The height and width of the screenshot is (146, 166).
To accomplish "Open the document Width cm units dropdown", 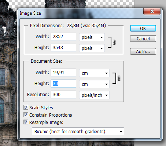I will pos(94,73).
